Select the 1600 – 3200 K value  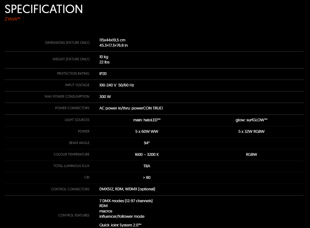coord(147,155)
